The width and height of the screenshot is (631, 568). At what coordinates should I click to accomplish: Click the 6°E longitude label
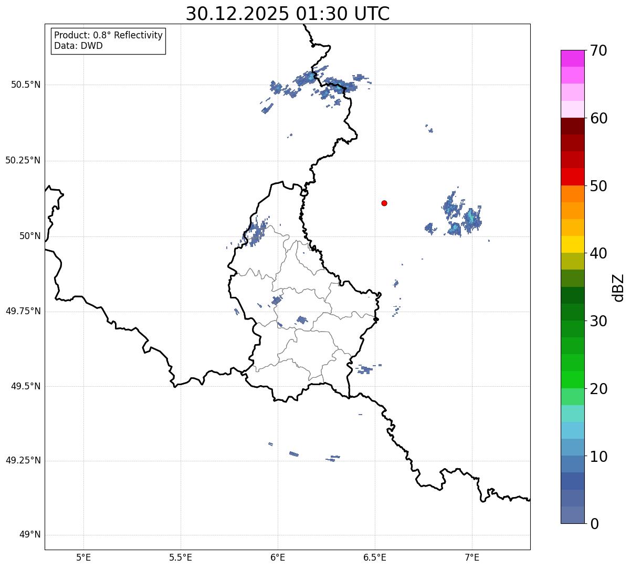pyautogui.click(x=278, y=557)
